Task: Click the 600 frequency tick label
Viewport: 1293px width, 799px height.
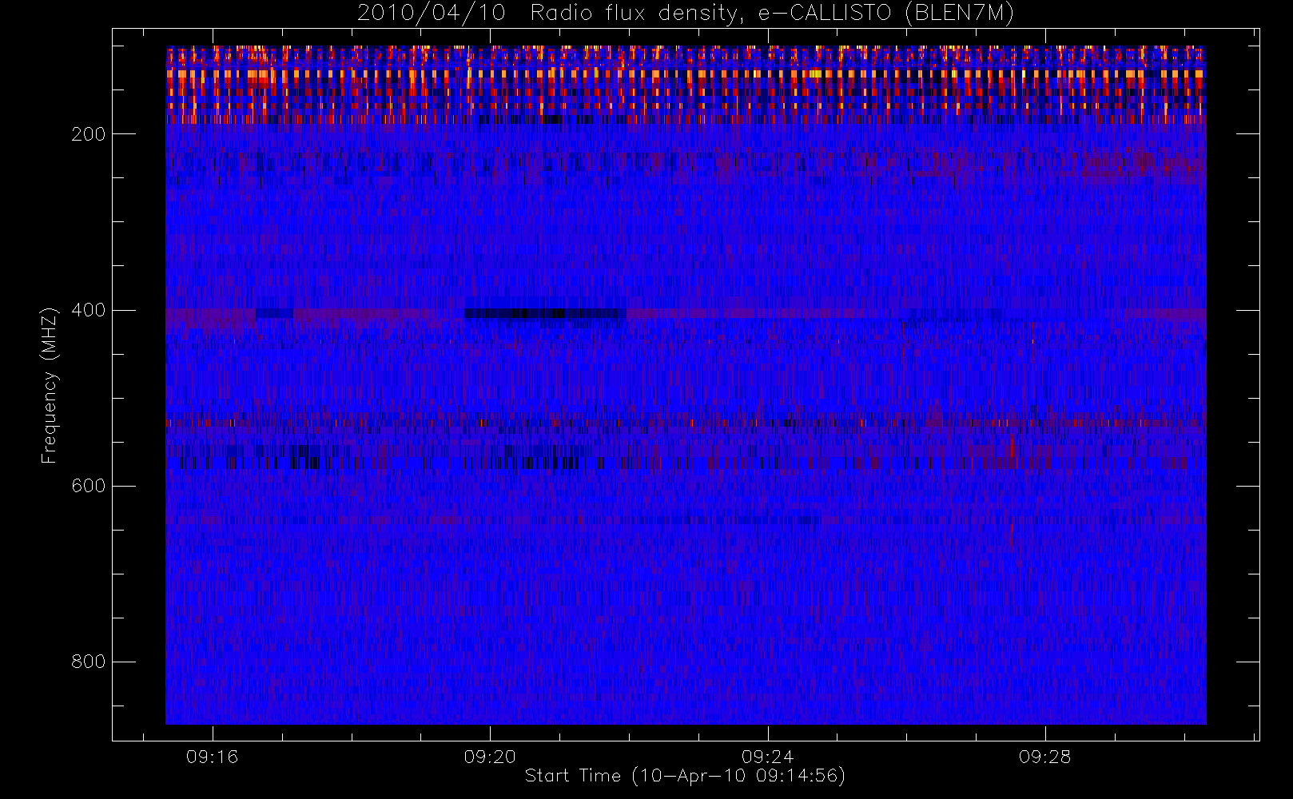Action: (89, 486)
